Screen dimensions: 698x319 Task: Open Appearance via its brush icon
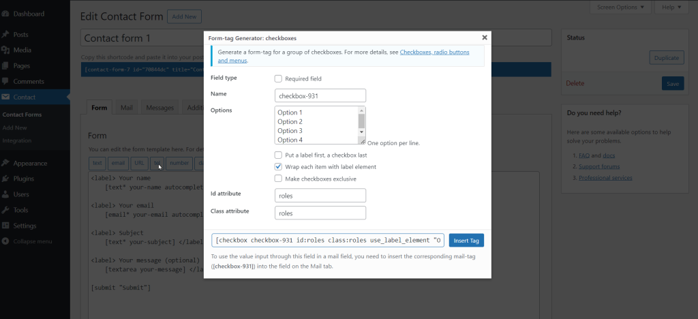point(5,163)
